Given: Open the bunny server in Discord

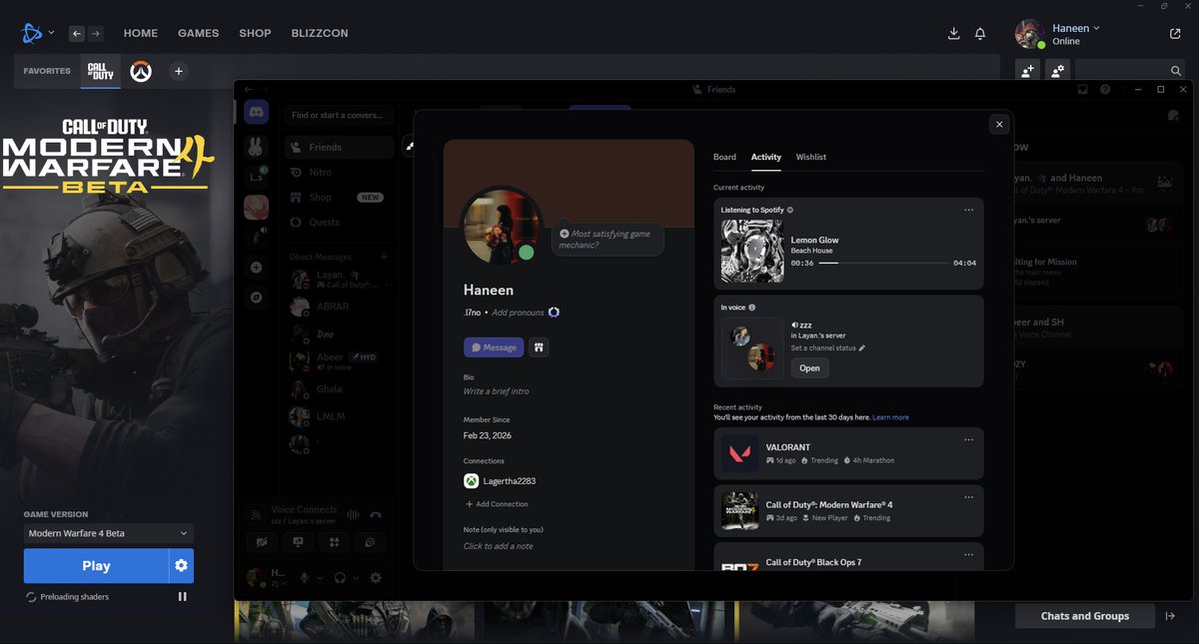Looking at the screenshot, I should 256,147.
